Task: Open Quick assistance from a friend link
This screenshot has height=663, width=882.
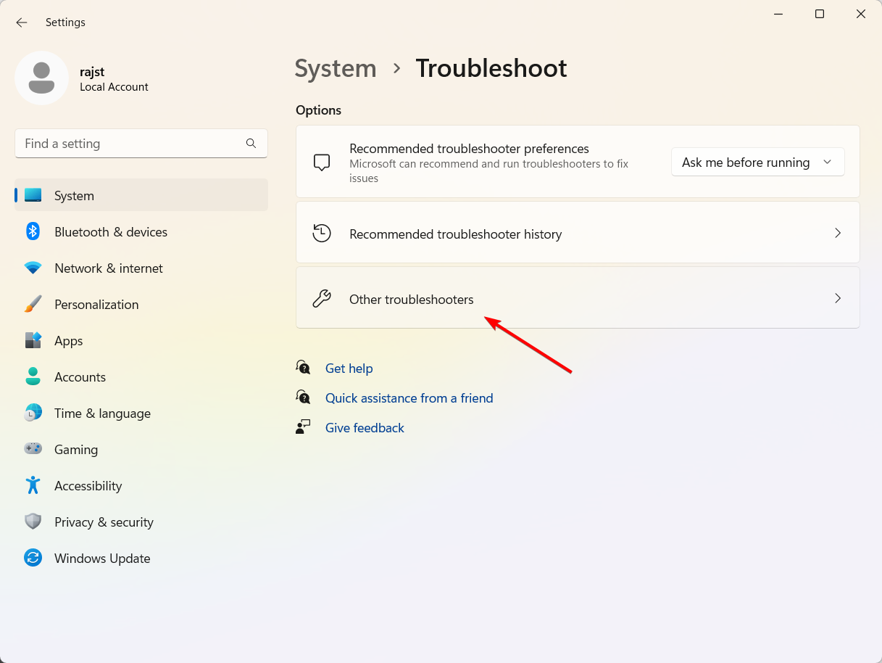Action: point(409,398)
